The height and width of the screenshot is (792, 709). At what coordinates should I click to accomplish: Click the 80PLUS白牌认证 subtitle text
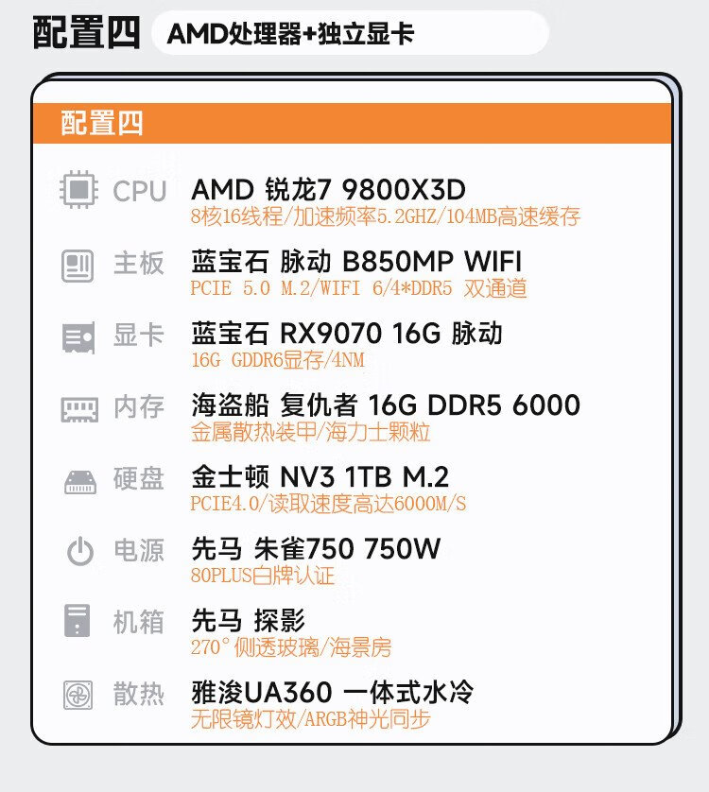263,576
